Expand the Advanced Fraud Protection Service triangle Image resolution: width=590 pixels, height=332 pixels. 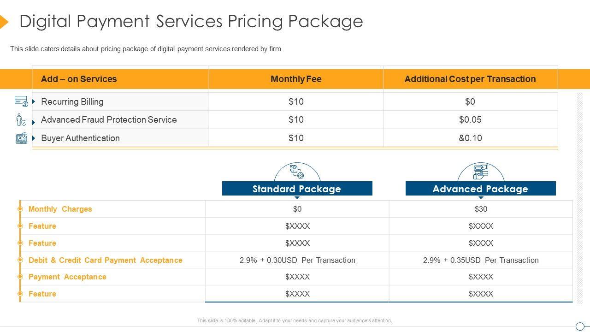click(x=34, y=122)
